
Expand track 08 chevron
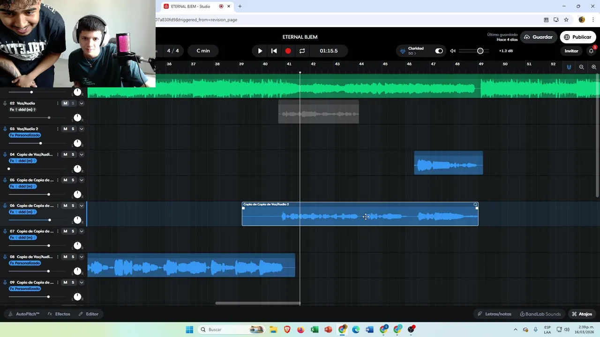pos(81,257)
